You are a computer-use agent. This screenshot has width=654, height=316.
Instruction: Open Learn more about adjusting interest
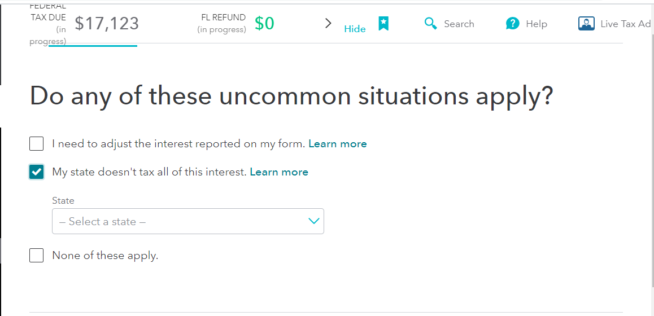pos(337,144)
